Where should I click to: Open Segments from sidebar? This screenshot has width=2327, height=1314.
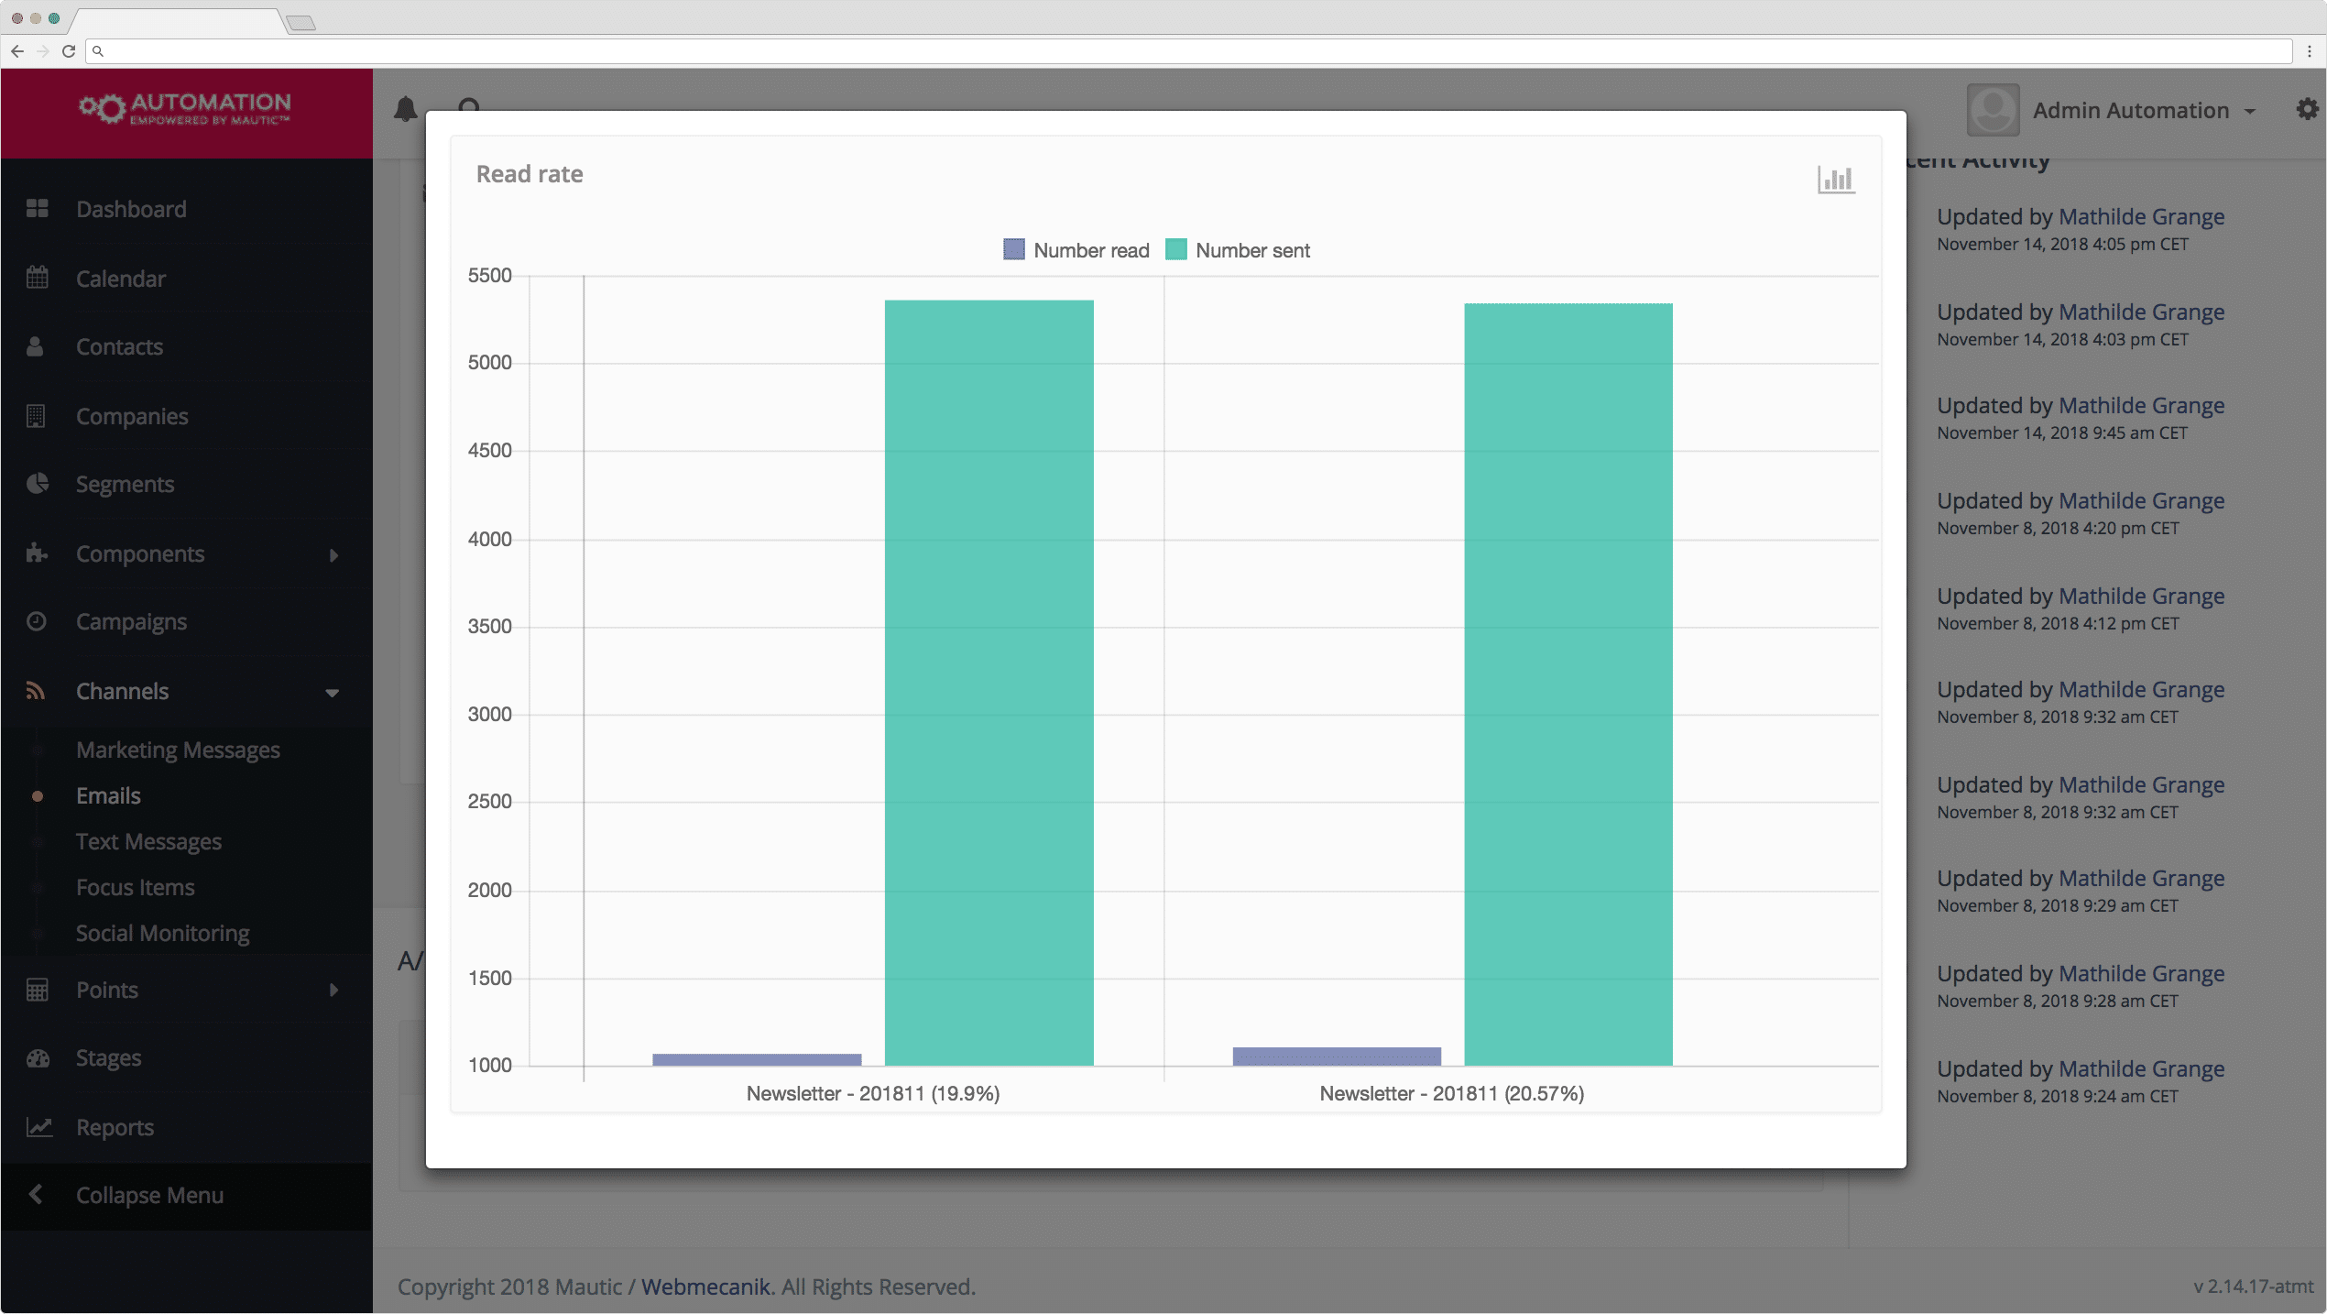point(125,484)
